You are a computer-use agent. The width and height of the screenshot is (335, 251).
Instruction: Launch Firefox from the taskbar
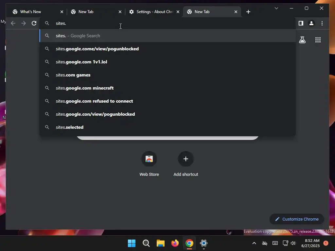[x=175, y=243]
